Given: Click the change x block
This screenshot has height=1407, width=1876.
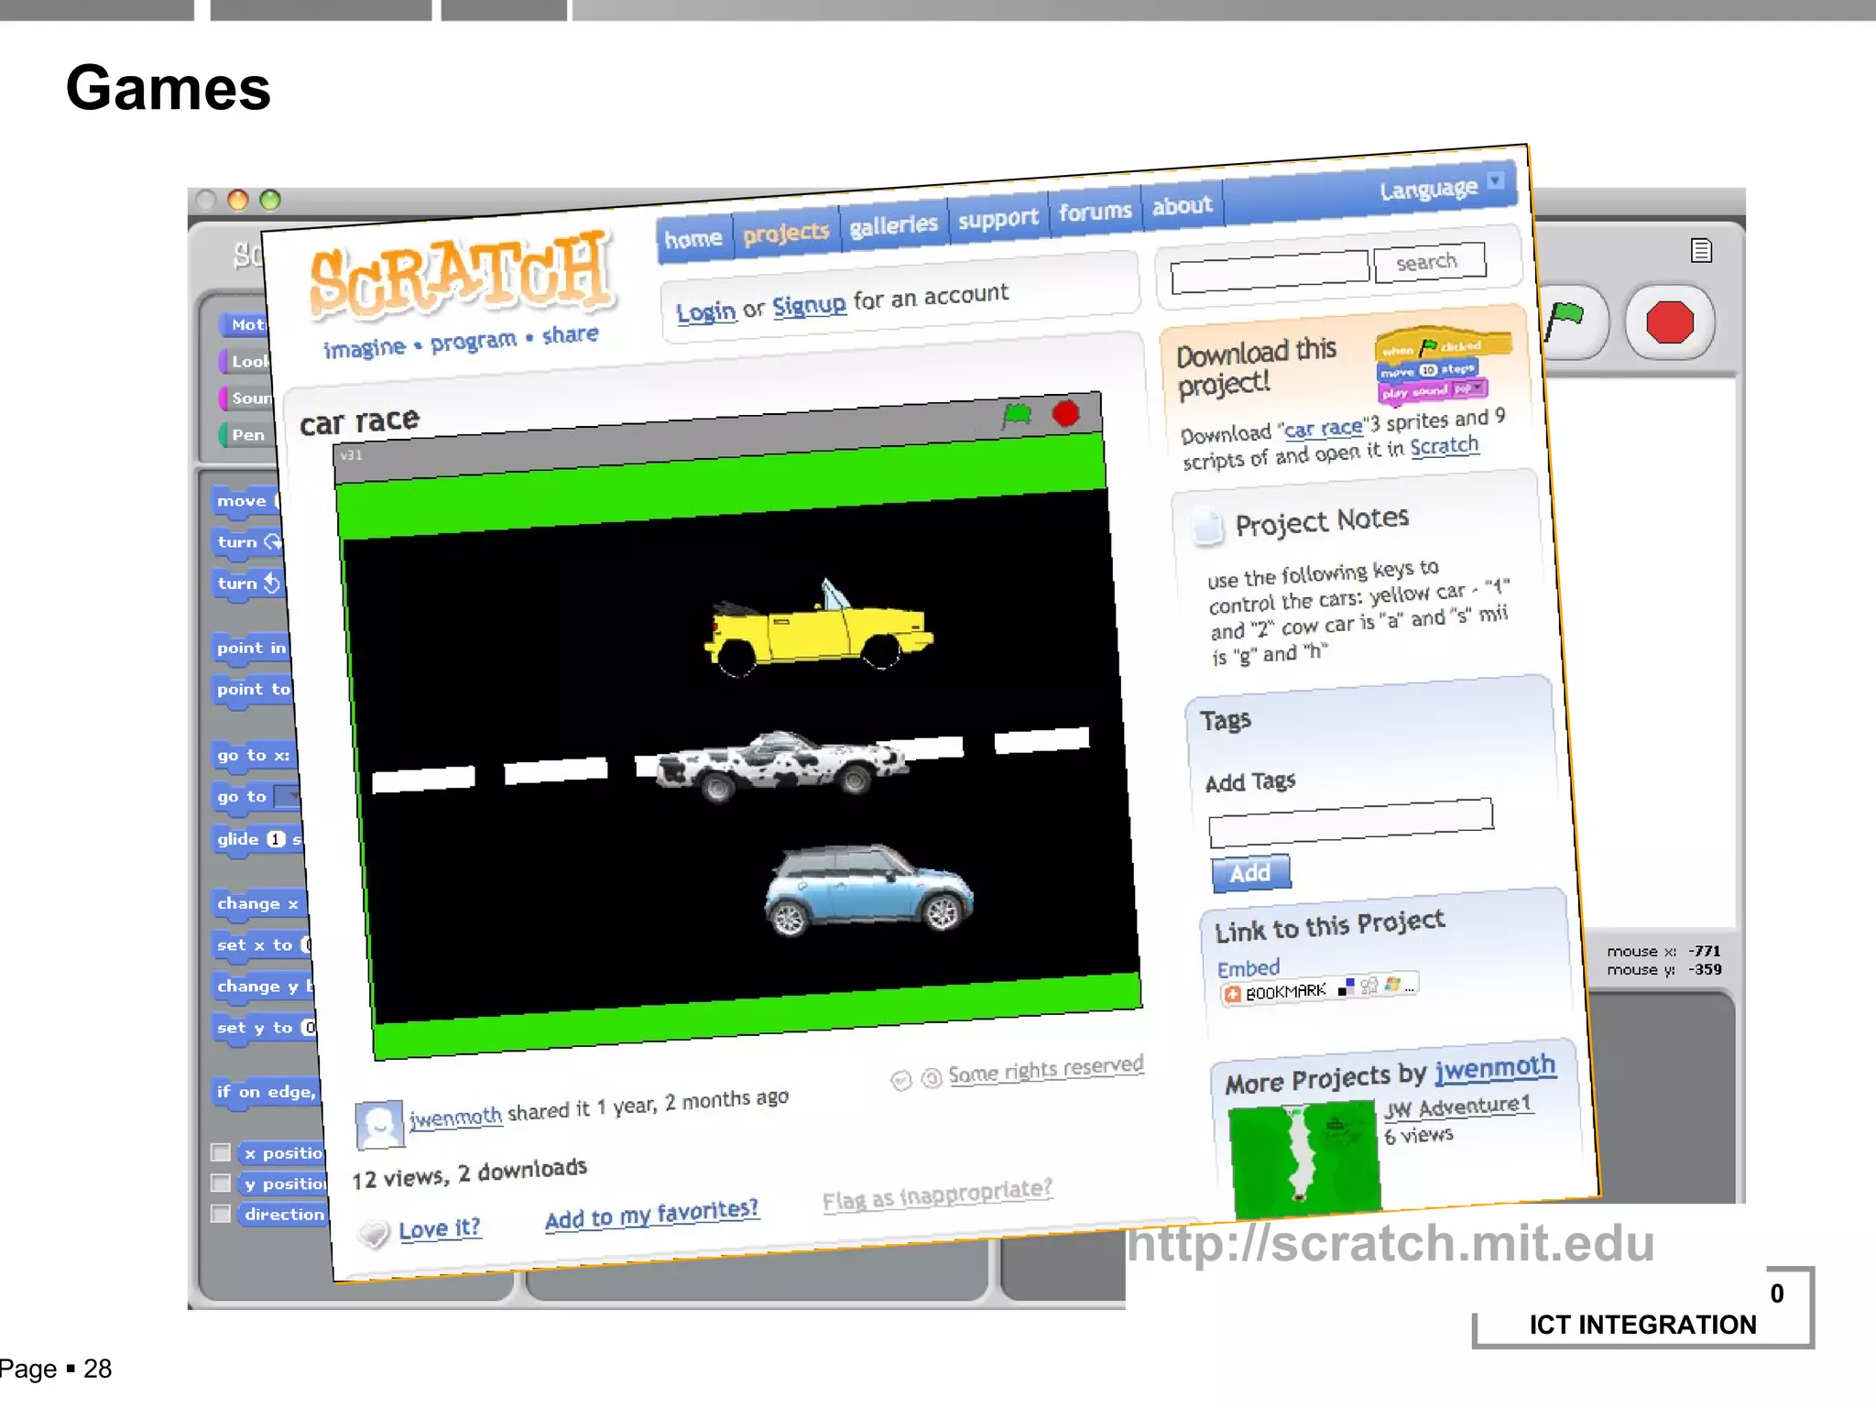Looking at the screenshot, I should click(257, 903).
